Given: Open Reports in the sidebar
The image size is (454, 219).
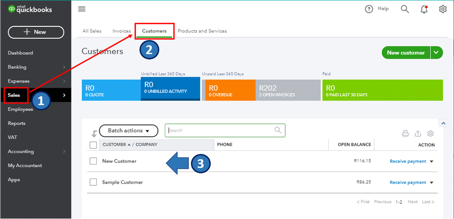Looking at the screenshot, I should tap(16, 123).
